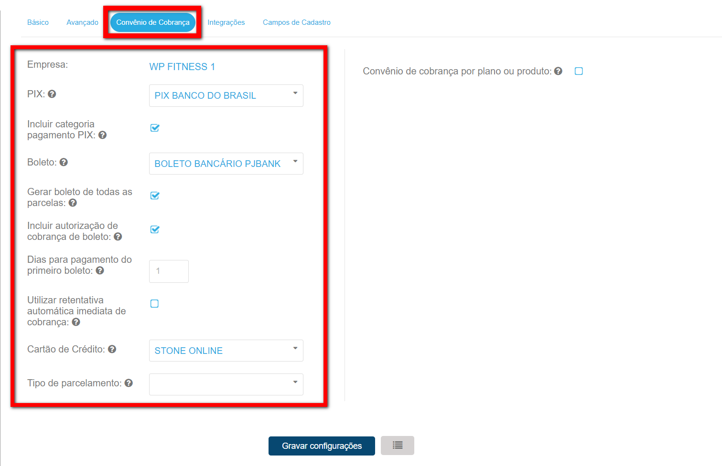Click help icon for Dias para pagamento do primeiro boleto
Viewport: 722px width, 466px height.
tap(100, 271)
